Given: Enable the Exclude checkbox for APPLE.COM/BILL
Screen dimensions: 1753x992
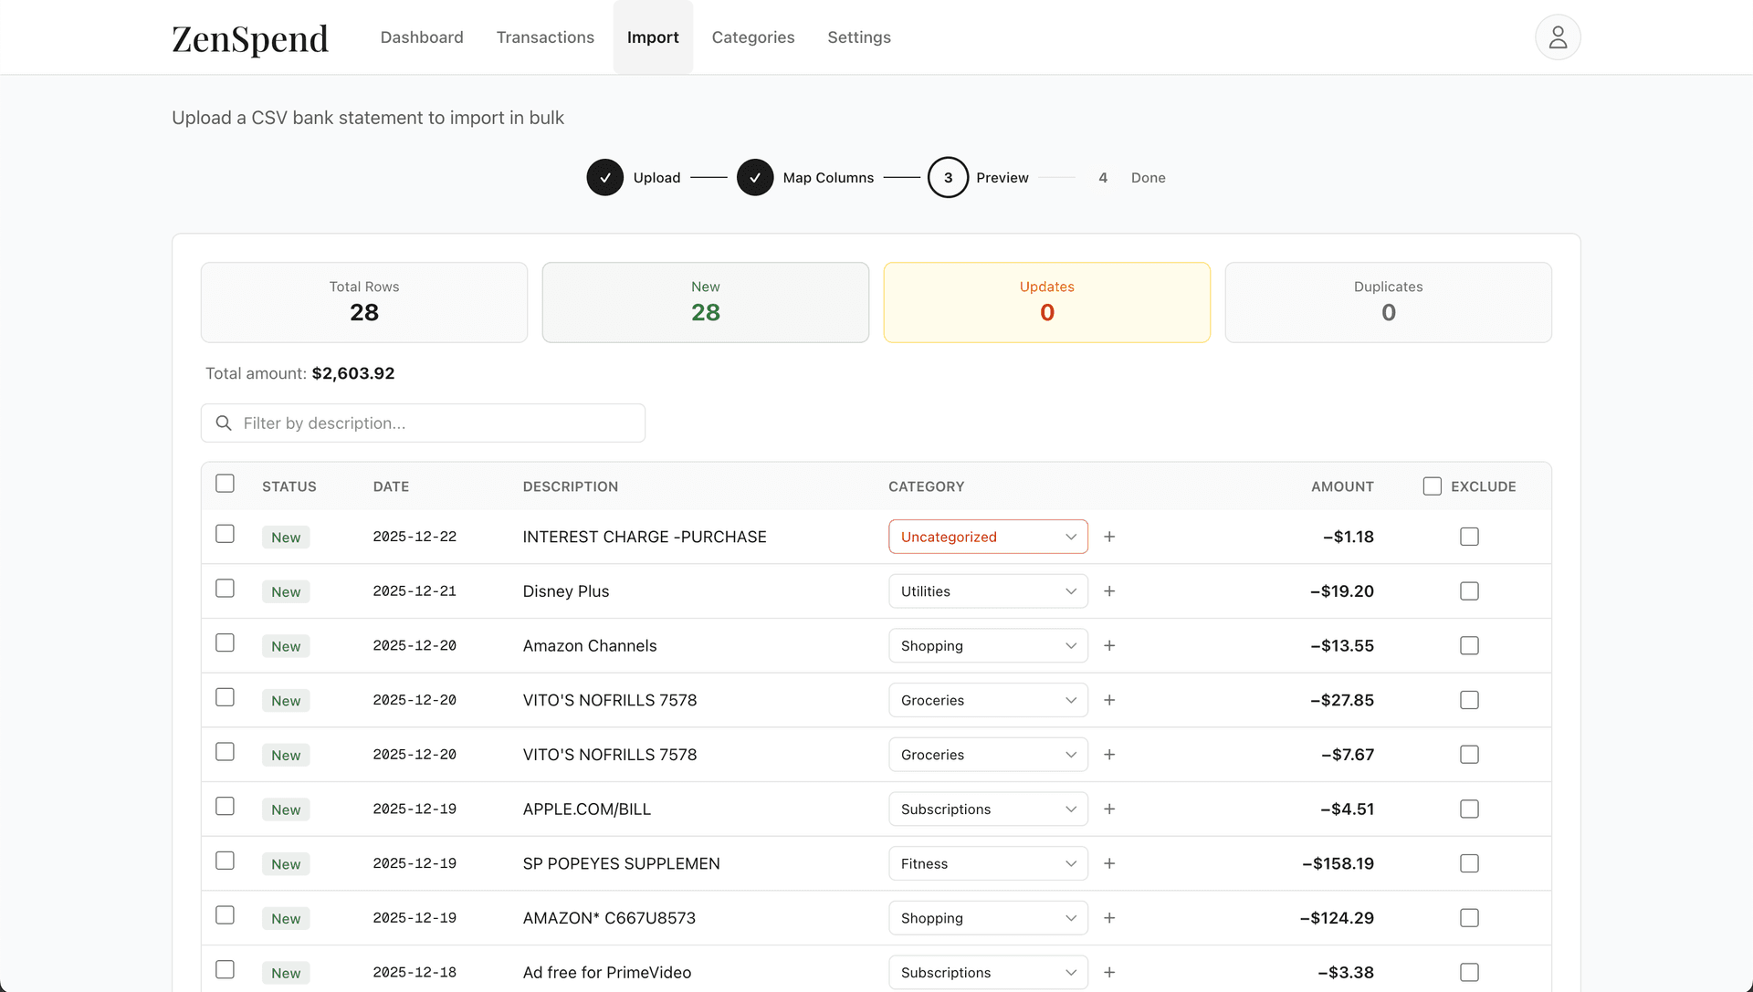Looking at the screenshot, I should point(1469,809).
